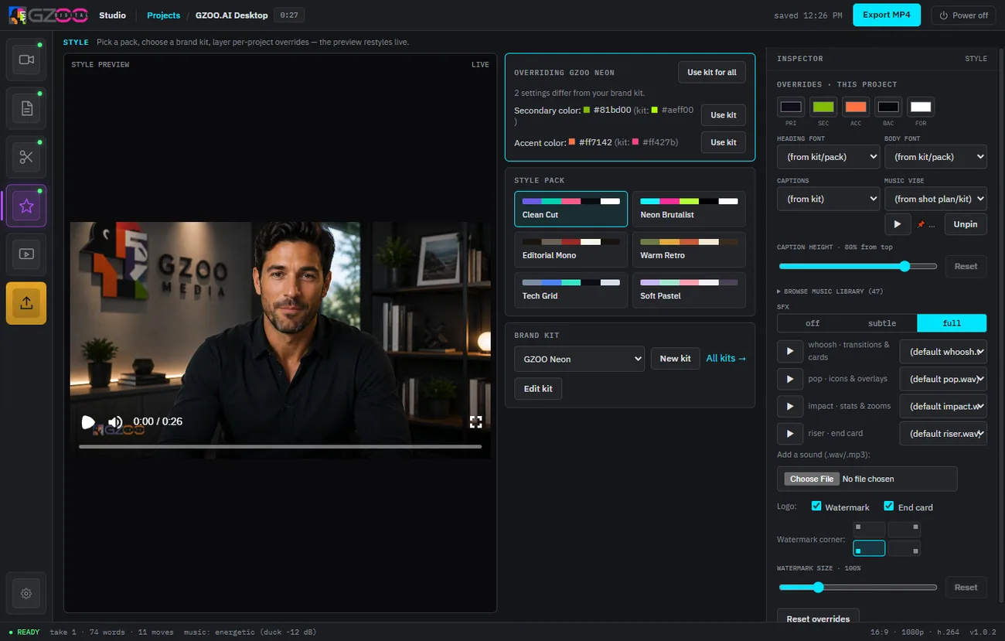The width and height of the screenshot is (1005, 641).
Task: Click the GZOO logo in header
Action: coord(49,15)
